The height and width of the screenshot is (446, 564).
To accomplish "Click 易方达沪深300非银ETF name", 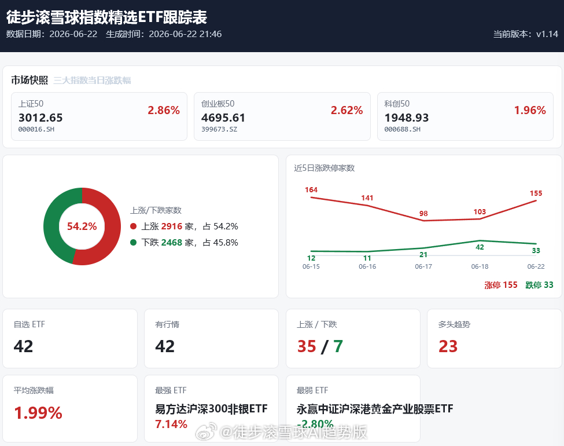I will coord(211,409).
